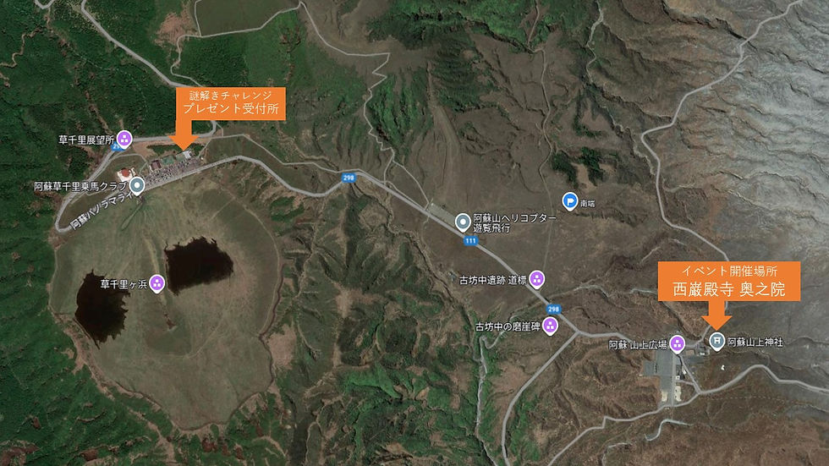Click the lower route 298 road badge
Viewport: 829px width, 466px height.
[x=553, y=309]
